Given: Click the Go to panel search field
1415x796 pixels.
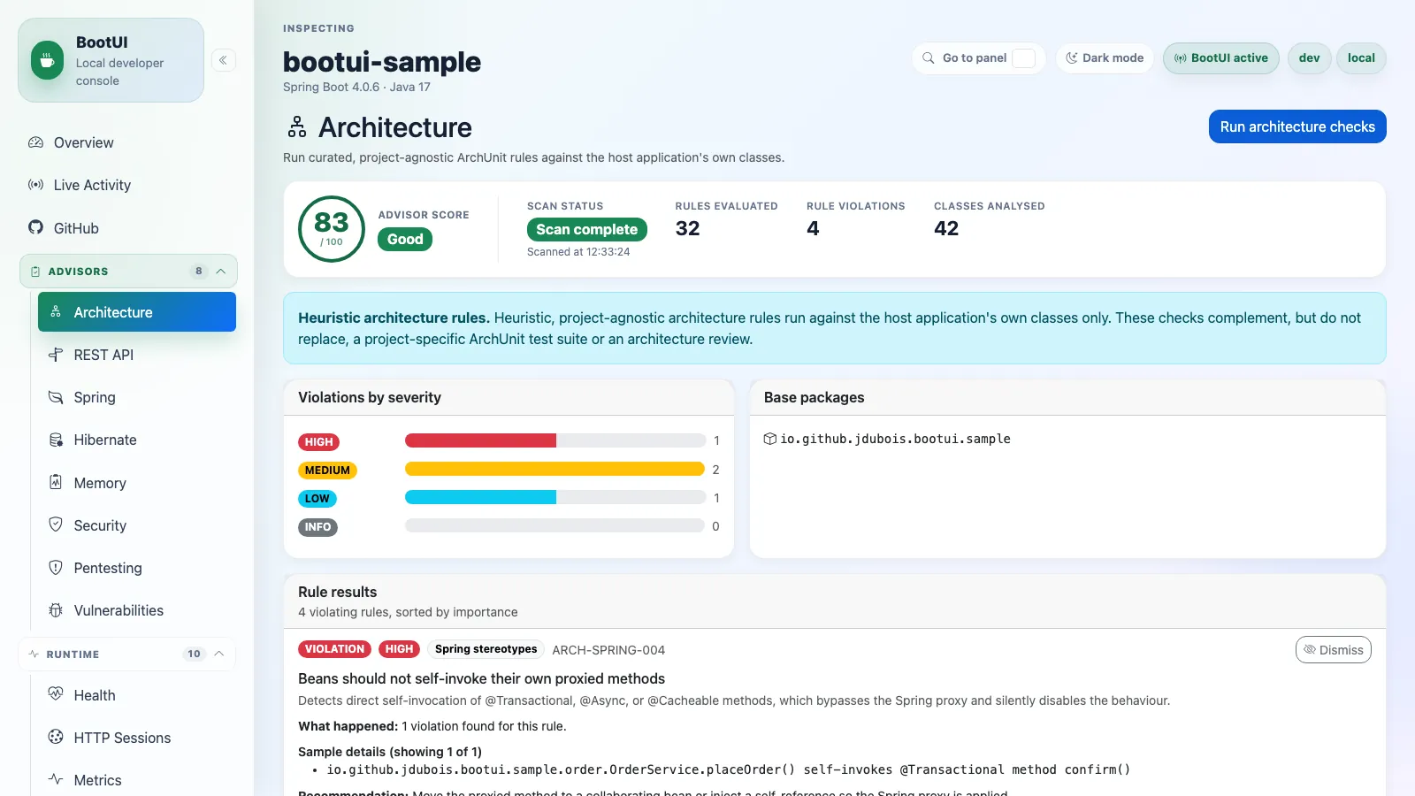Looking at the screenshot, I should pyautogui.click(x=979, y=58).
